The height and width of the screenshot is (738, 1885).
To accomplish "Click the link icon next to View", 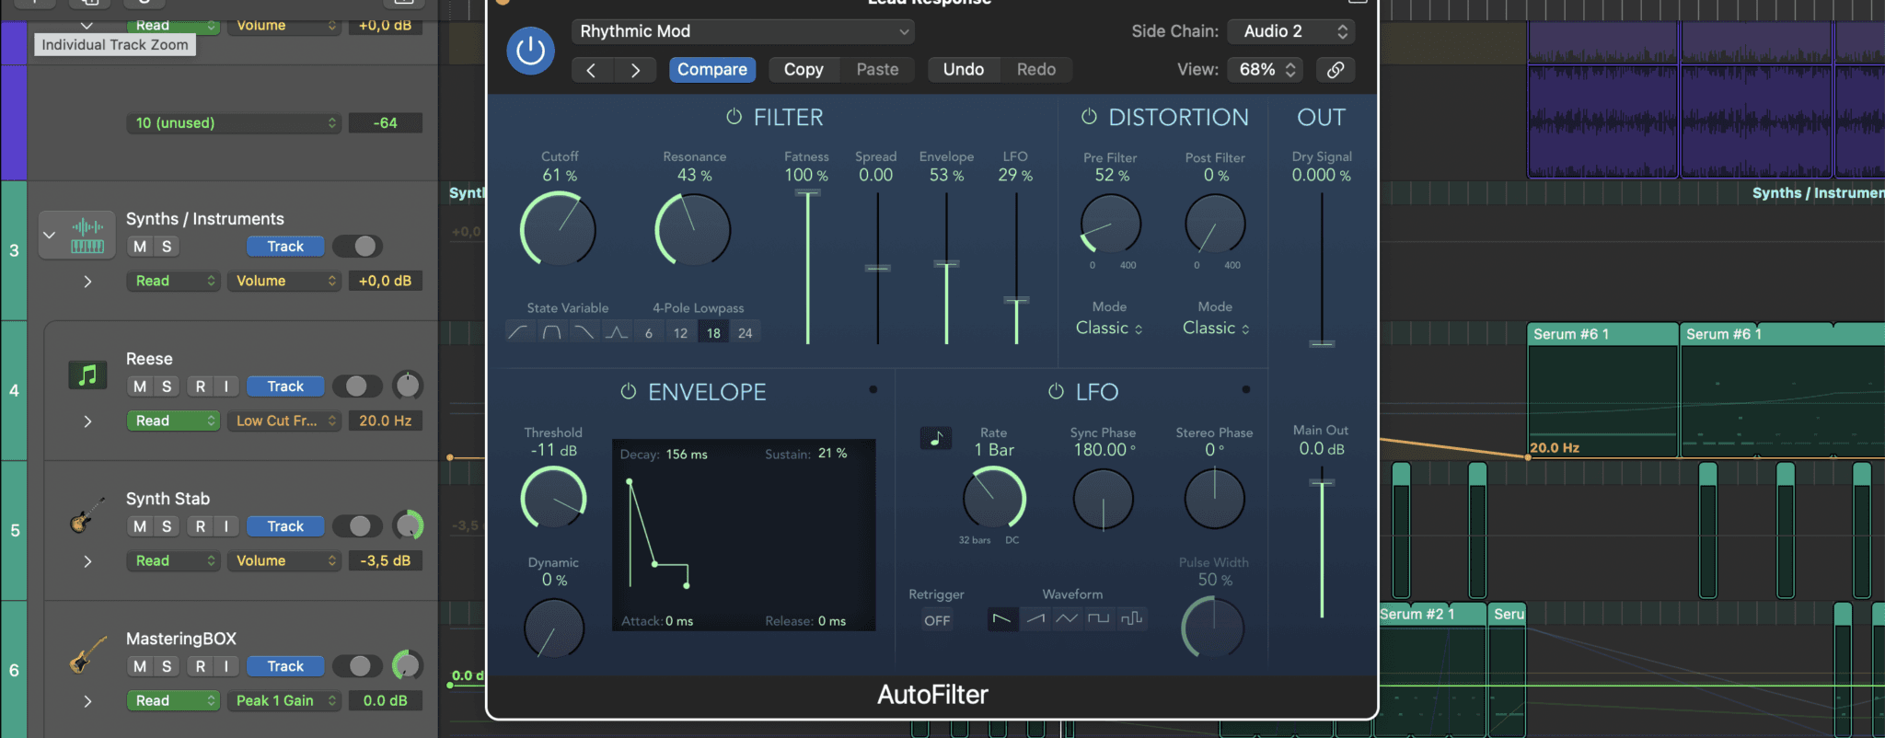I will coord(1336,70).
